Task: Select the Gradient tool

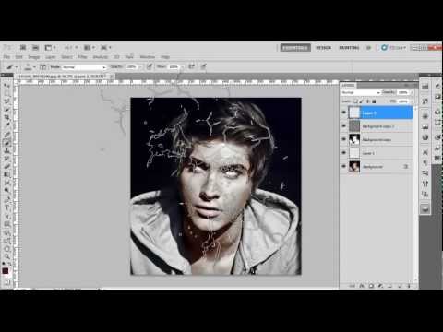Action: [6, 174]
